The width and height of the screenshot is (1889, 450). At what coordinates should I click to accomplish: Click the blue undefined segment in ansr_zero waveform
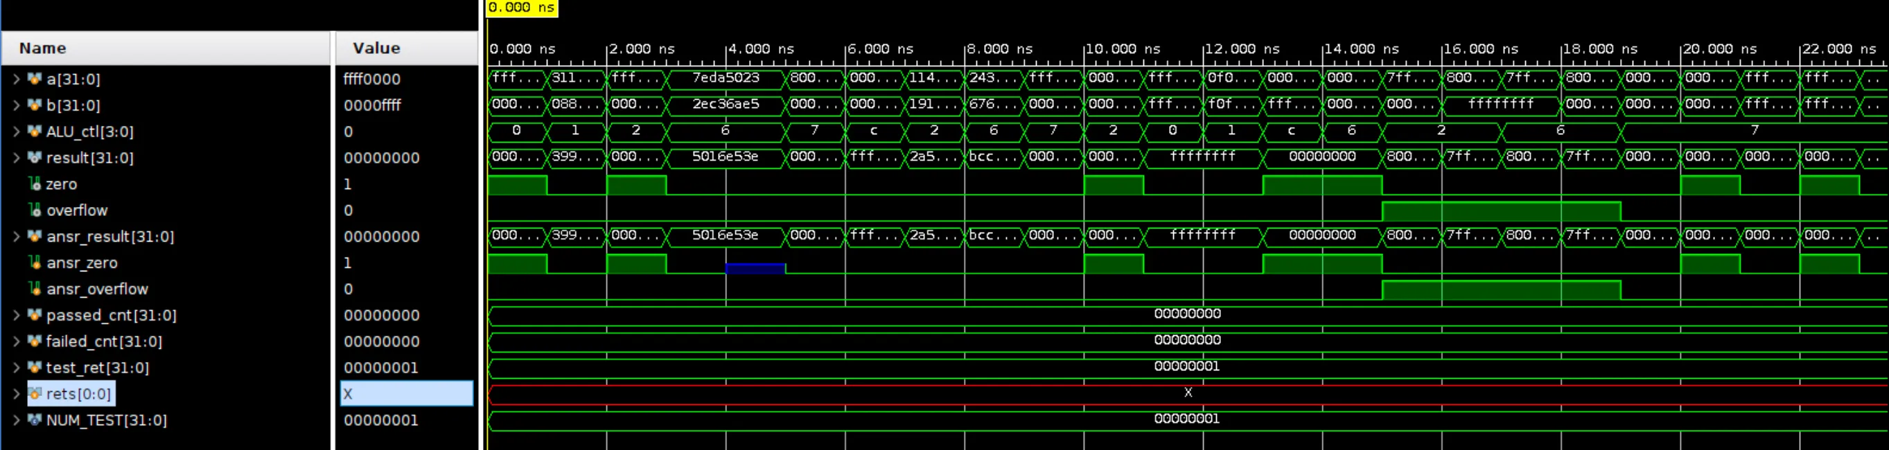point(755,268)
